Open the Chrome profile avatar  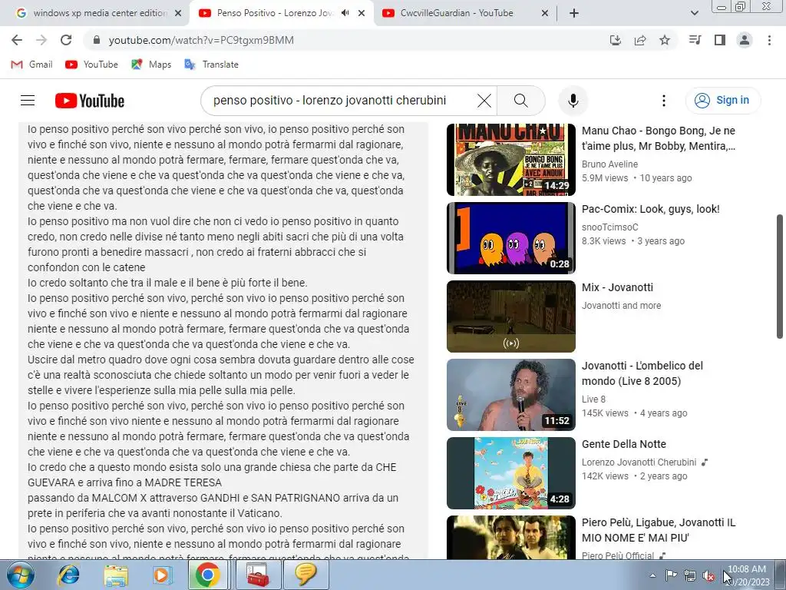[745, 40]
